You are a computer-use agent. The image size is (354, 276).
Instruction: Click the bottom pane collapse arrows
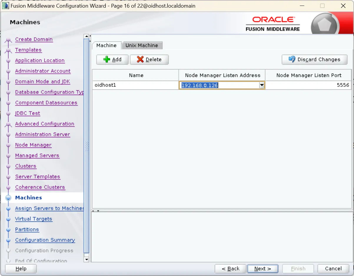coord(96,210)
